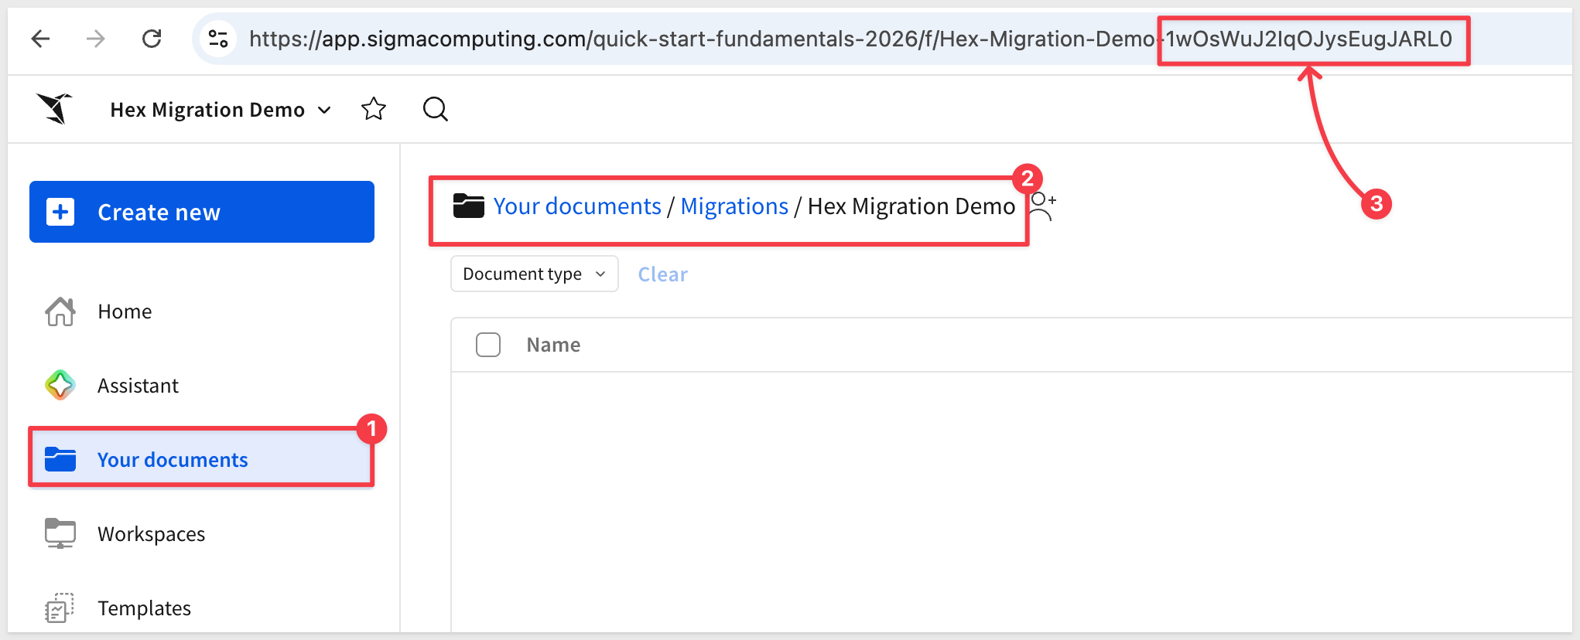1580x640 pixels.
Task: Click Hex Migration Demo breadcrumb text
Action: click(x=911, y=206)
